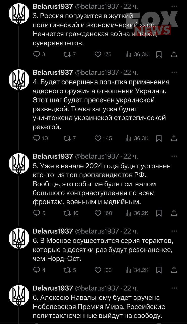Bookmark the tweet numbered 3 about Russia

click(x=159, y=54)
